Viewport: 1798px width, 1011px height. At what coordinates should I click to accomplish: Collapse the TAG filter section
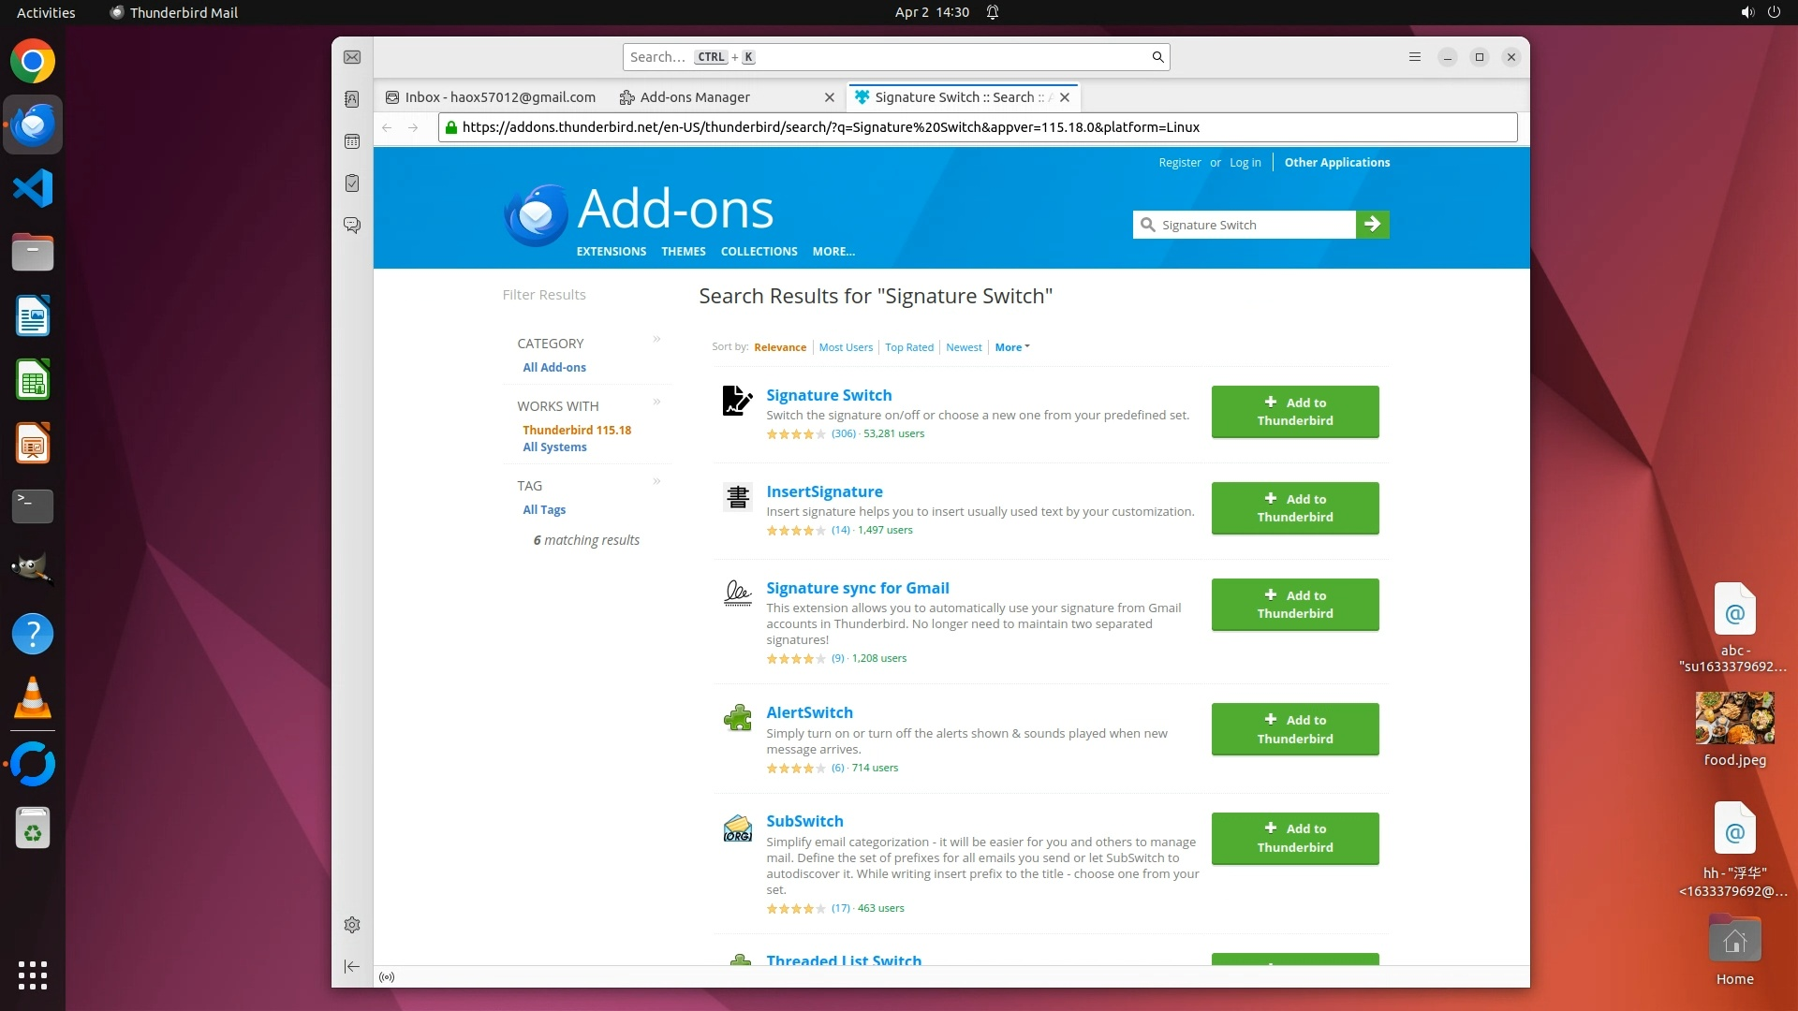tap(656, 481)
